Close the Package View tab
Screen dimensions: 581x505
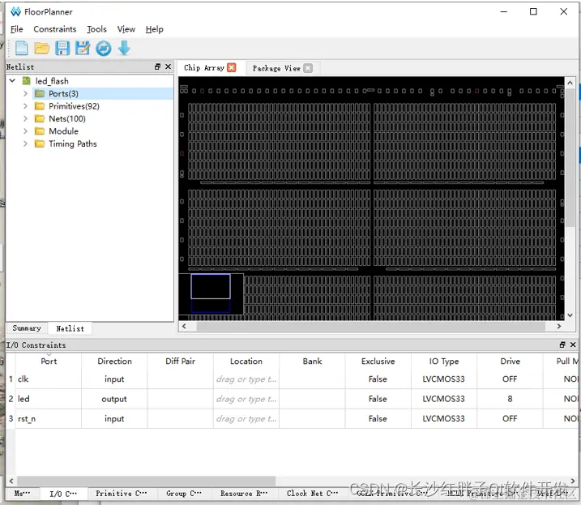pos(308,68)
